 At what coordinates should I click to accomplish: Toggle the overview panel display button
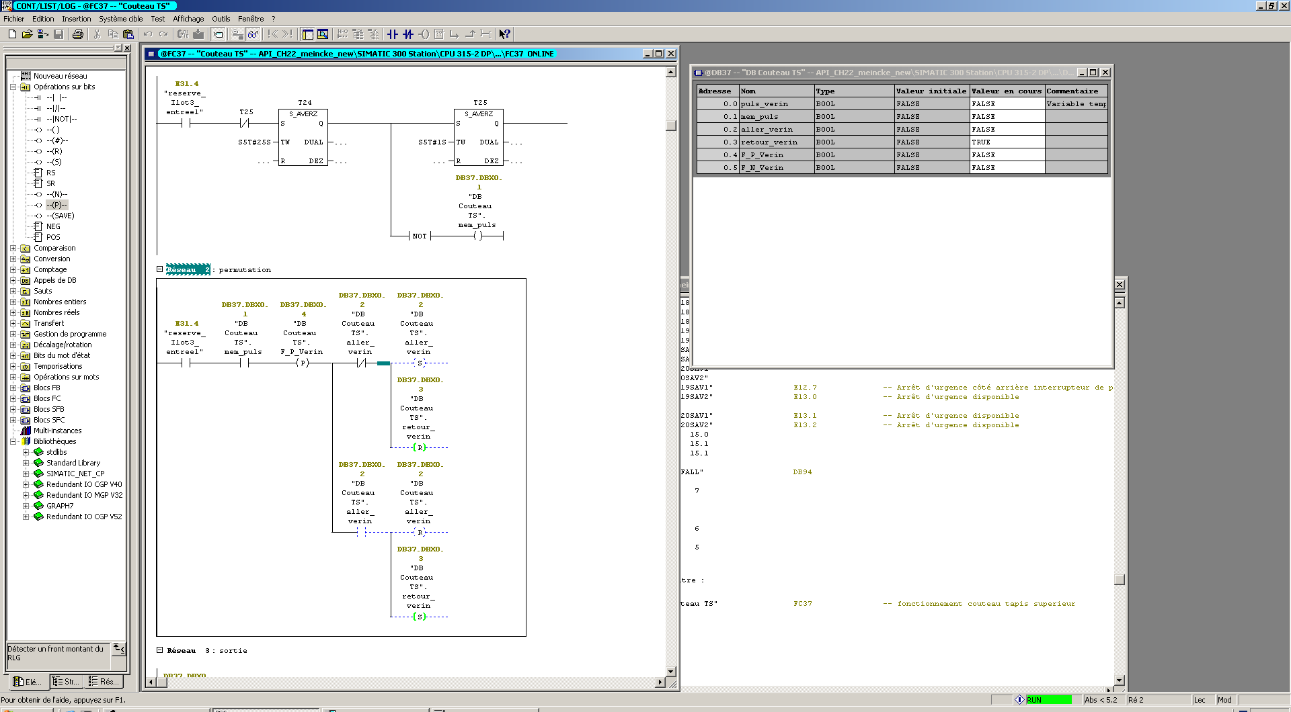307,34
